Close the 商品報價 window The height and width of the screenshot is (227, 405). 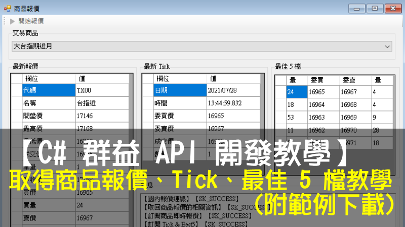point(393,9)
